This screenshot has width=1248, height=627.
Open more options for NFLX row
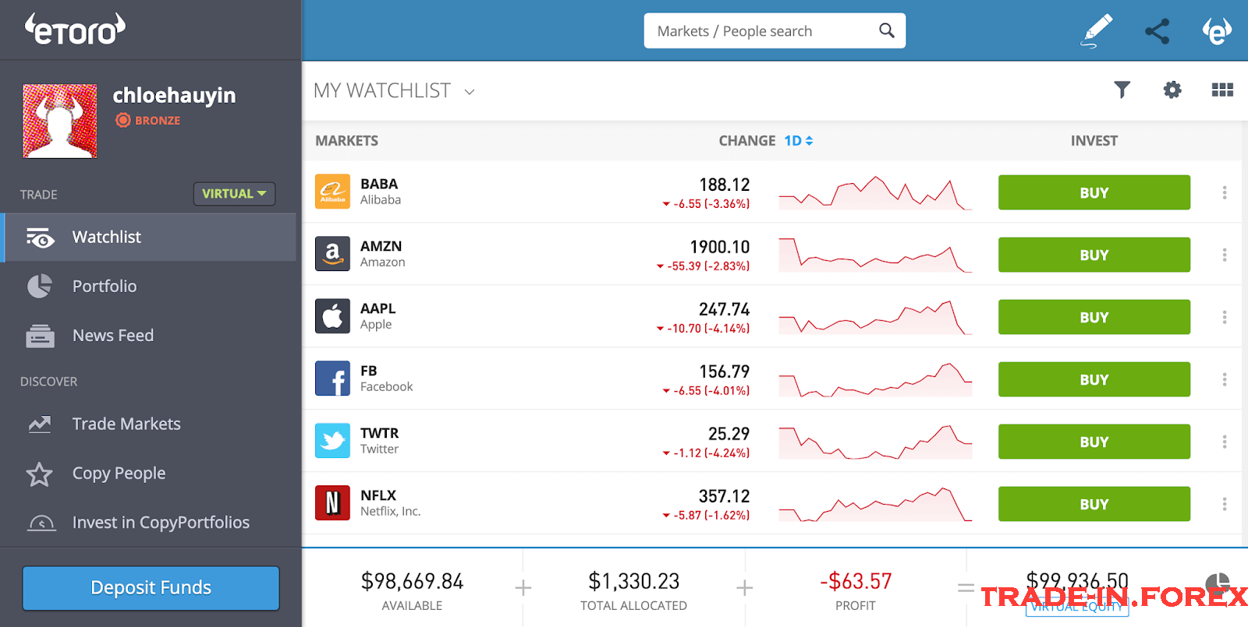pyautogui.click(x=1225, y=504)
